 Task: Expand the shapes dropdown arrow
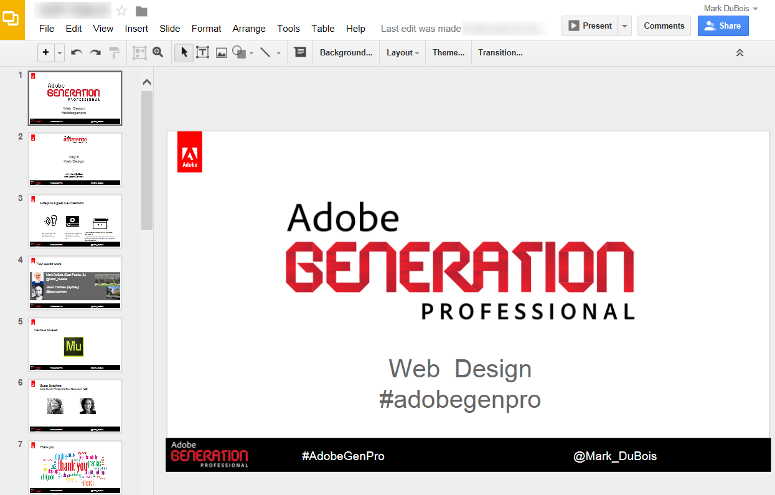point(251,54)
